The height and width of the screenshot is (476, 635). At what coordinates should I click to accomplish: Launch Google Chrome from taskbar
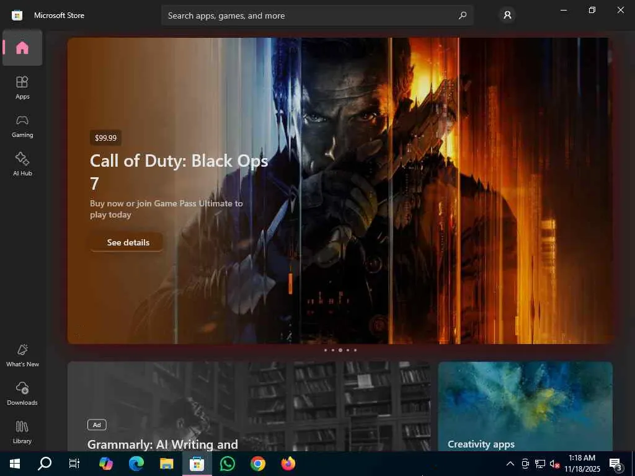257,464
